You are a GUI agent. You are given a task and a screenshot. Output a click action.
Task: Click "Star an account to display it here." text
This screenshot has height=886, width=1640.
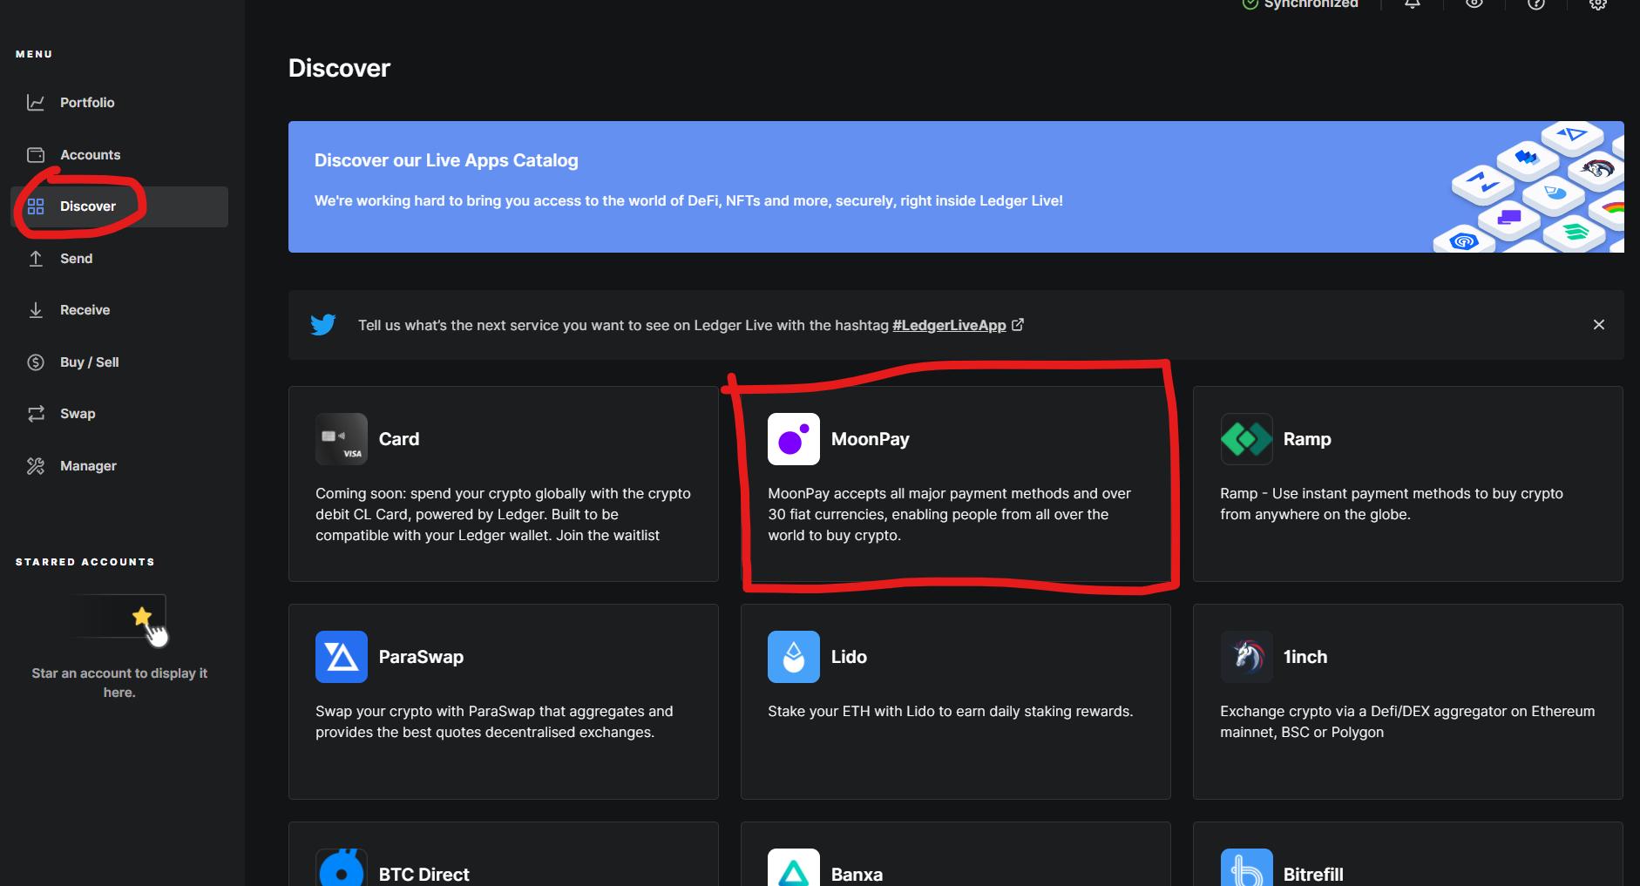tap(119, 683)
